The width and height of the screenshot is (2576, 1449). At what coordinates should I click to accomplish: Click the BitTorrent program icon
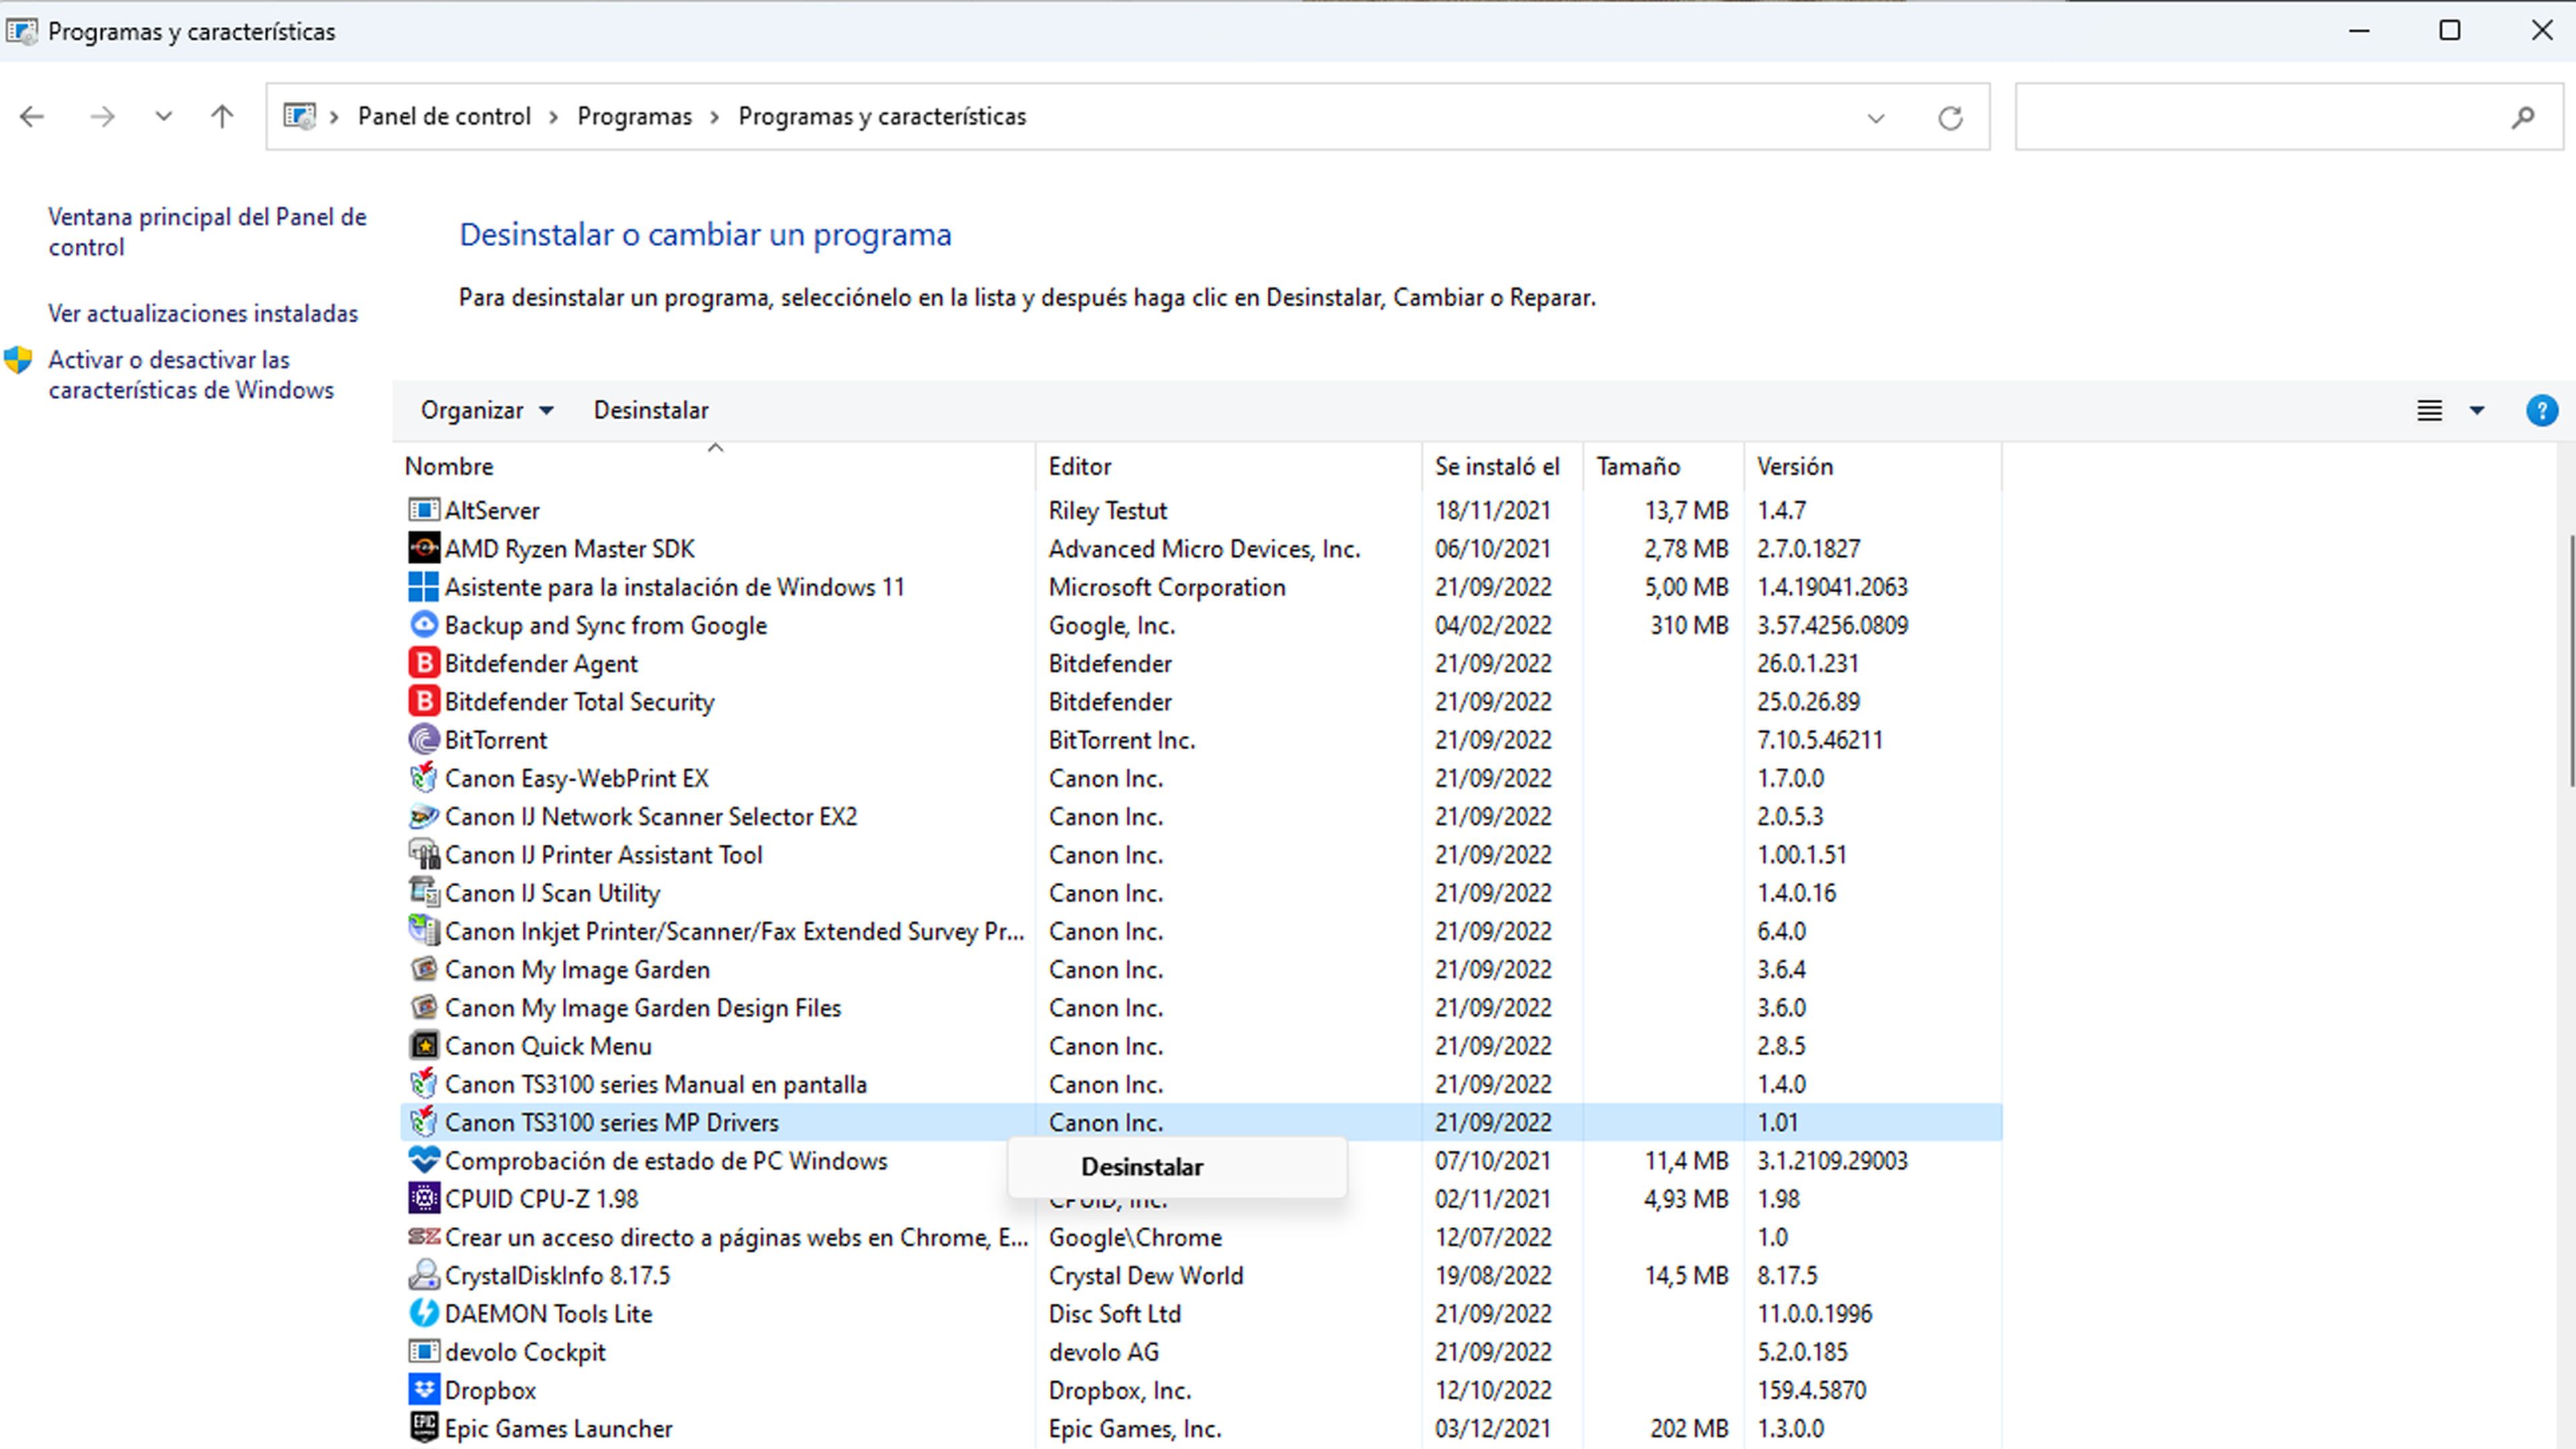tap(423, 740)
